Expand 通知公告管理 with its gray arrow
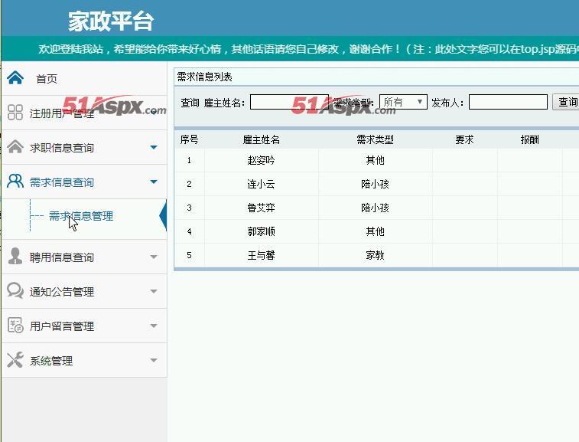Screen dimensions: 579x442 [154, 291]
